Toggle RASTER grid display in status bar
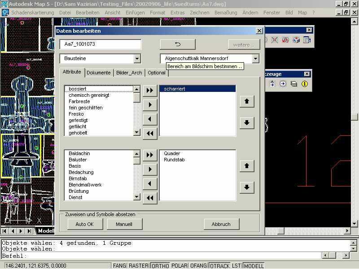Screen dimensions: 359x269 pos(139,266)
